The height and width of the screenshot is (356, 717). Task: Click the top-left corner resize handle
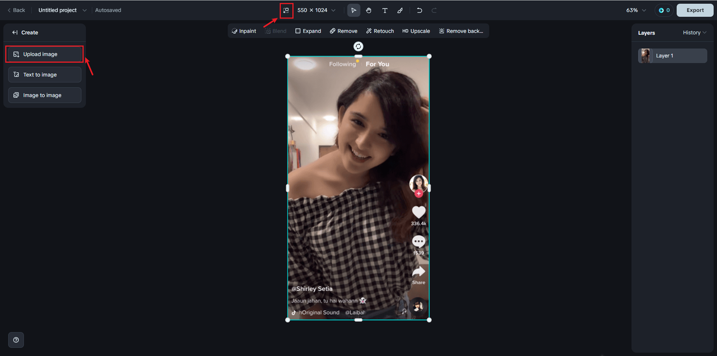coord(288,56)
